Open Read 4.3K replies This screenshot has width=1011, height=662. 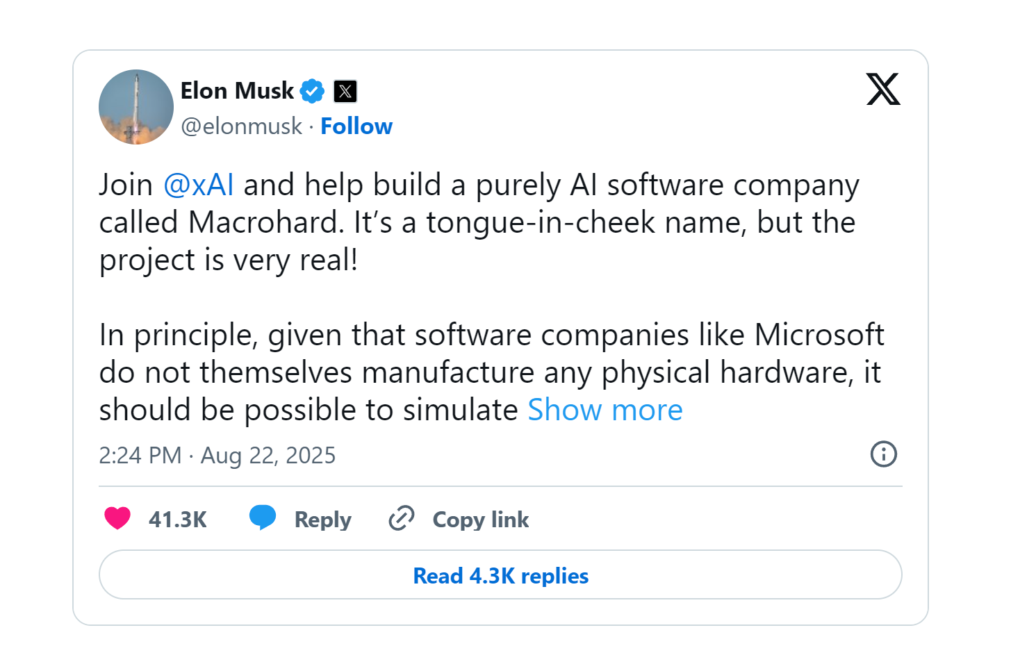coord(500,575)
